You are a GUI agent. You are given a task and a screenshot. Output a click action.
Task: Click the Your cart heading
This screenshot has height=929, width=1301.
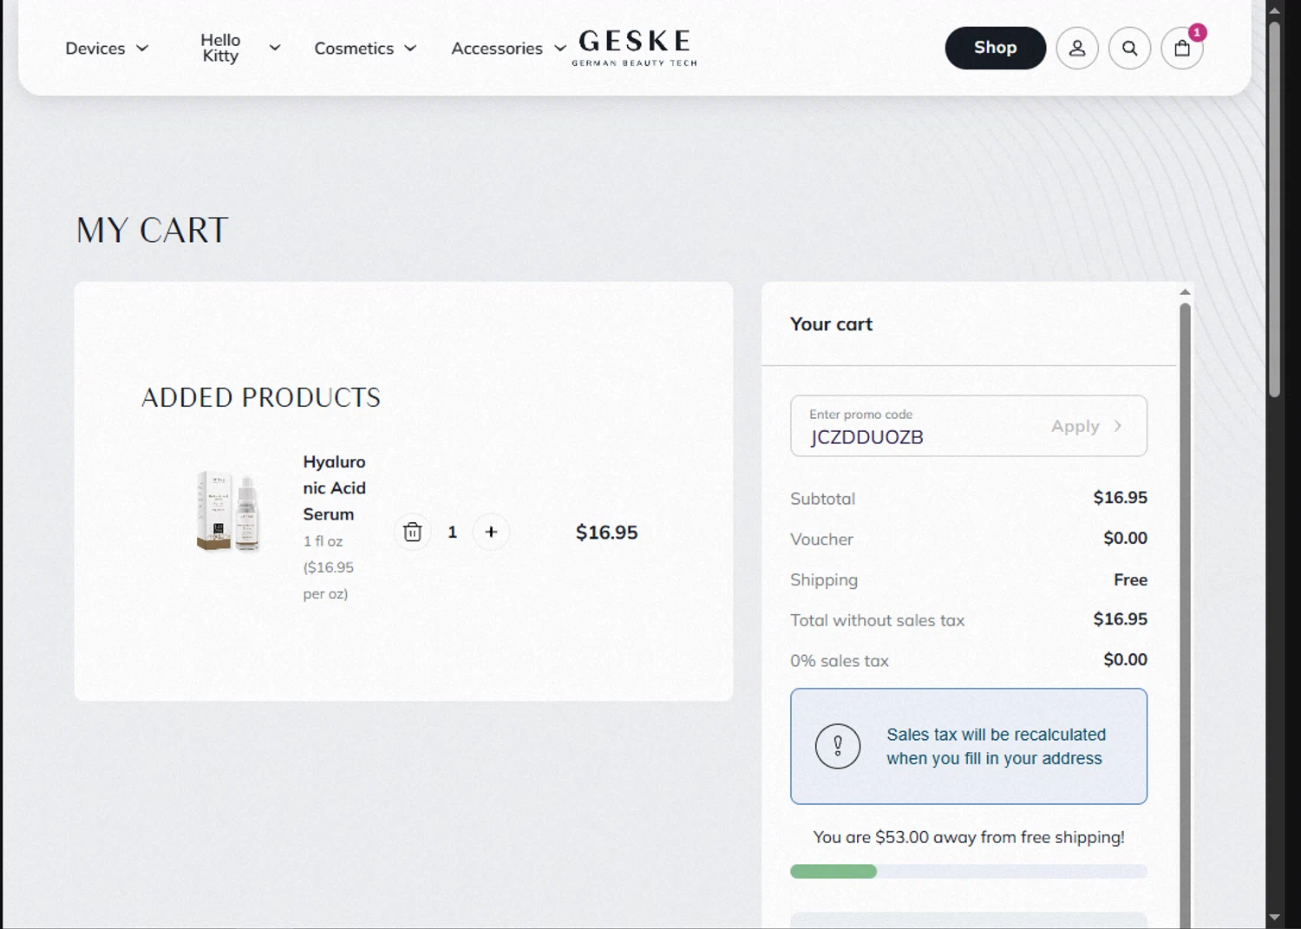pyautogui.click(x=831, y=324)
